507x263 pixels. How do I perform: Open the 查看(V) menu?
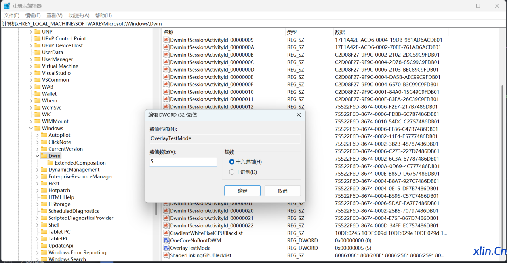coord(54,15)
